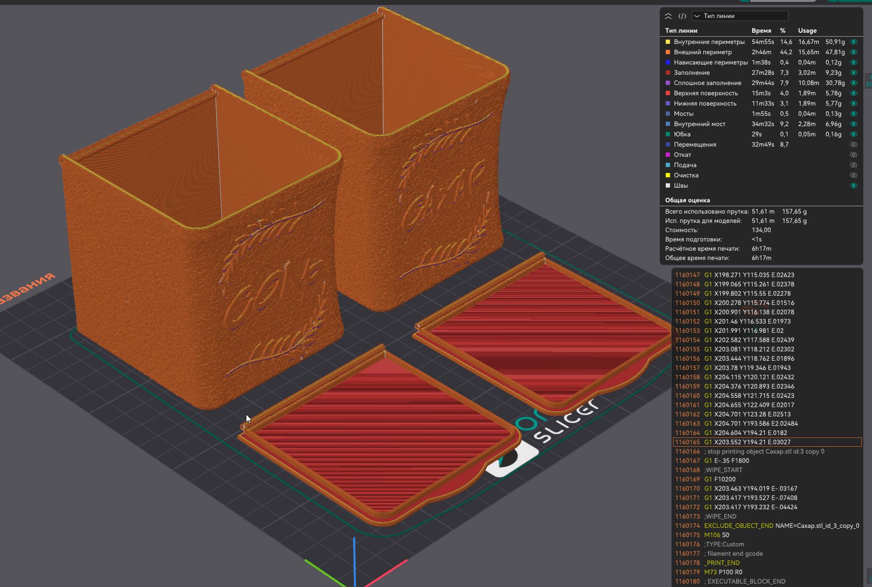The width and height of the screenshot is (872, 587).
Task: Open the Тип линии view dropdown
Action: click(740, 16)
